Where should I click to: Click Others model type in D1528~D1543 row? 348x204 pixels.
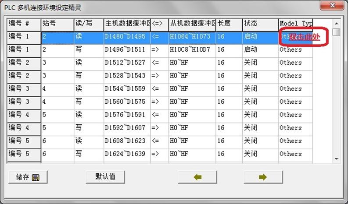tap(295, 77)
